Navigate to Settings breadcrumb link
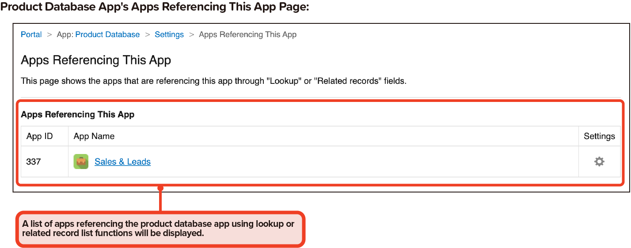 169,34
